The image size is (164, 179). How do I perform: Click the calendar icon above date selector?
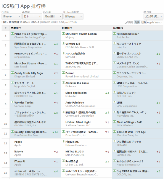pyautogui.click(x=145, y=12)
